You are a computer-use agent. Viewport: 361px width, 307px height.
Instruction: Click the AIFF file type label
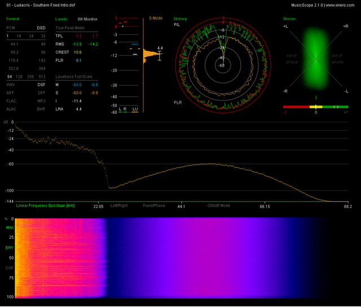[x=10, y=93]
